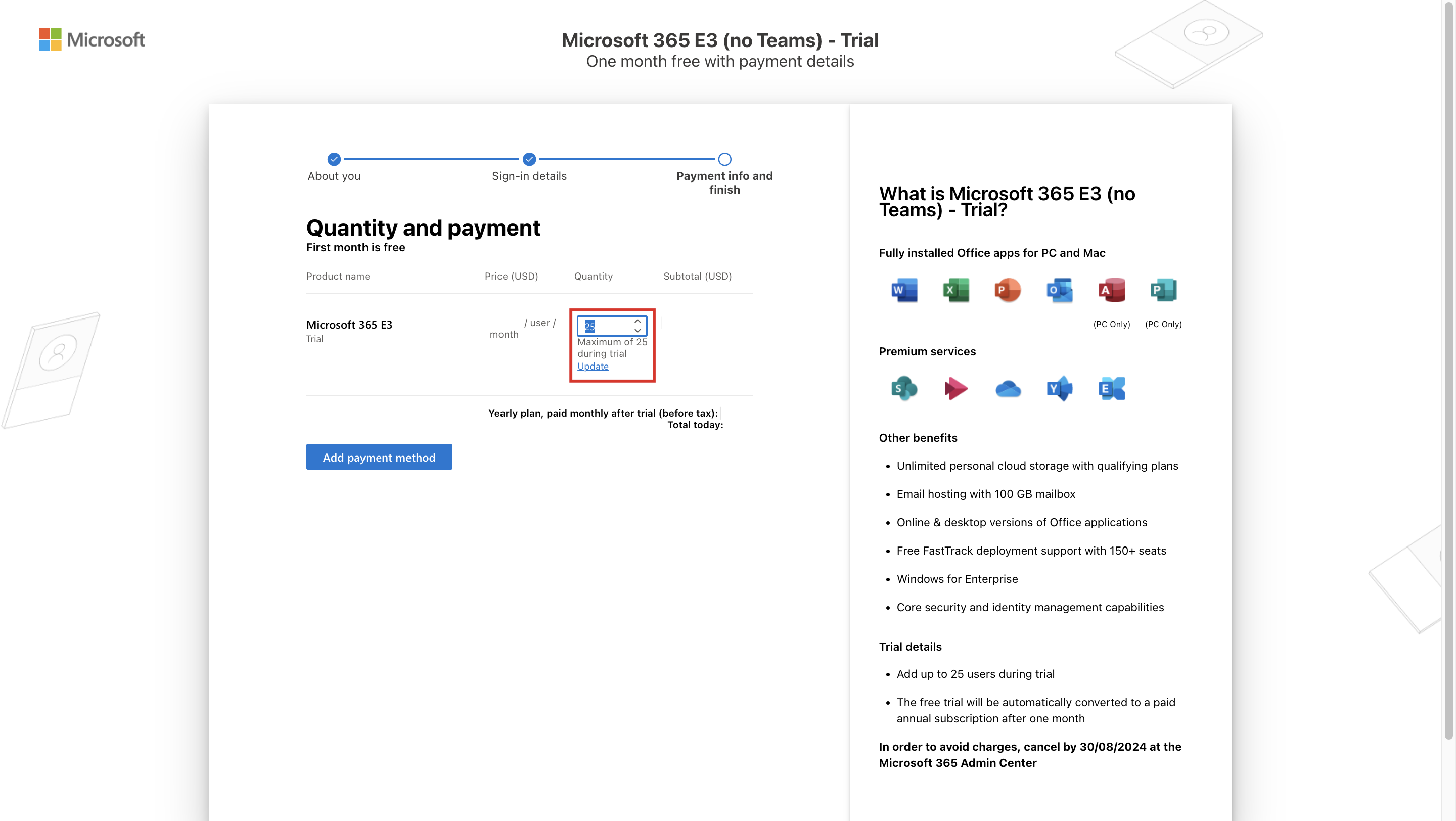The image size is (1456, 821).
Task: Click the About you completed step circle
Action: click(x=334, y=159)
